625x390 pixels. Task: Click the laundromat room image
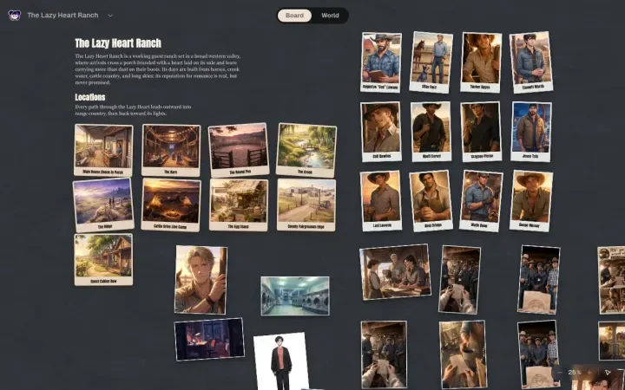click(295, 296)
